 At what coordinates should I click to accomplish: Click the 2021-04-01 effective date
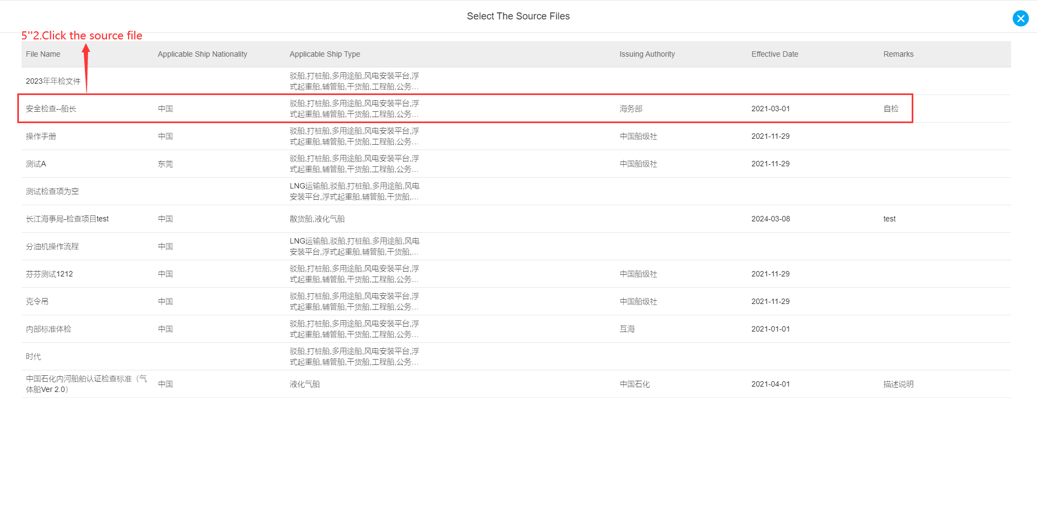coord(770,384)
